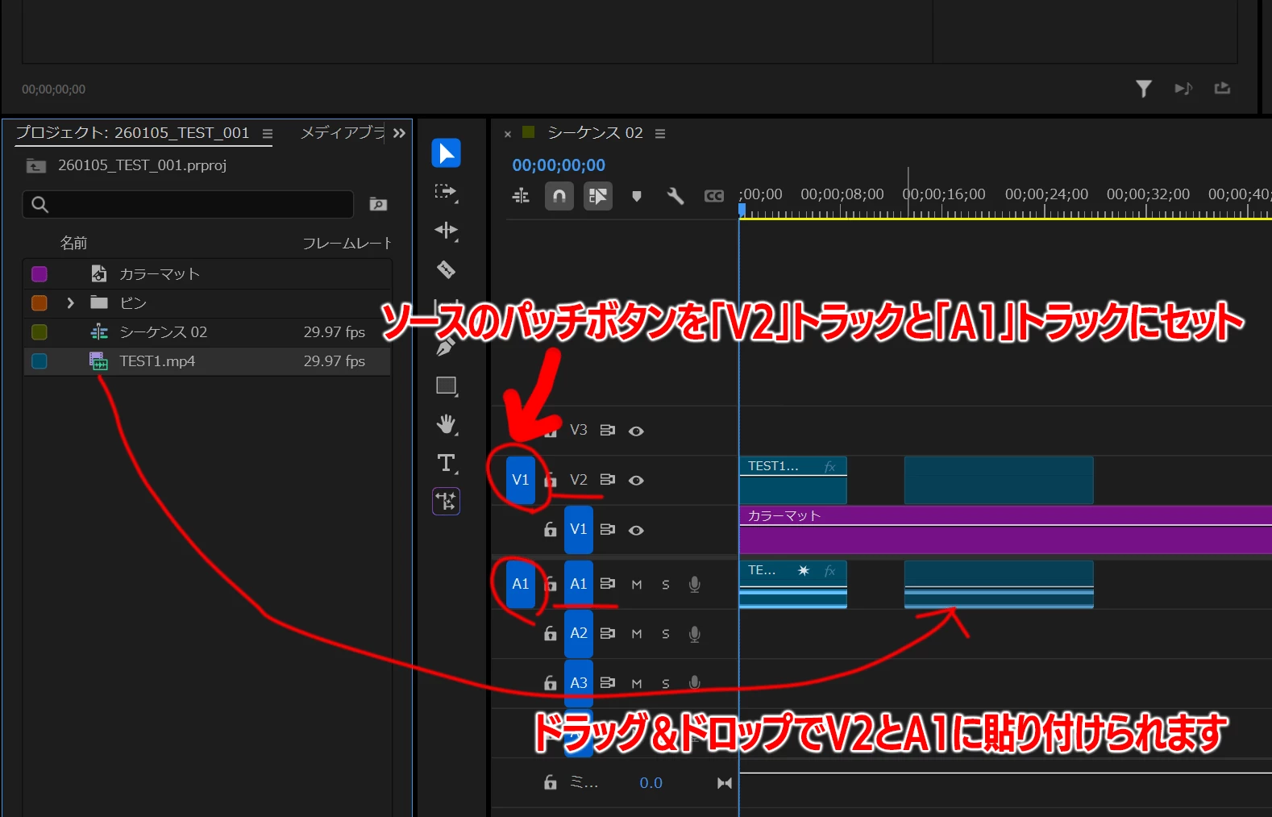Toggle V1 track visibility eye
The width and height of the screenshot is (1272, 817).
coord(636,531)
